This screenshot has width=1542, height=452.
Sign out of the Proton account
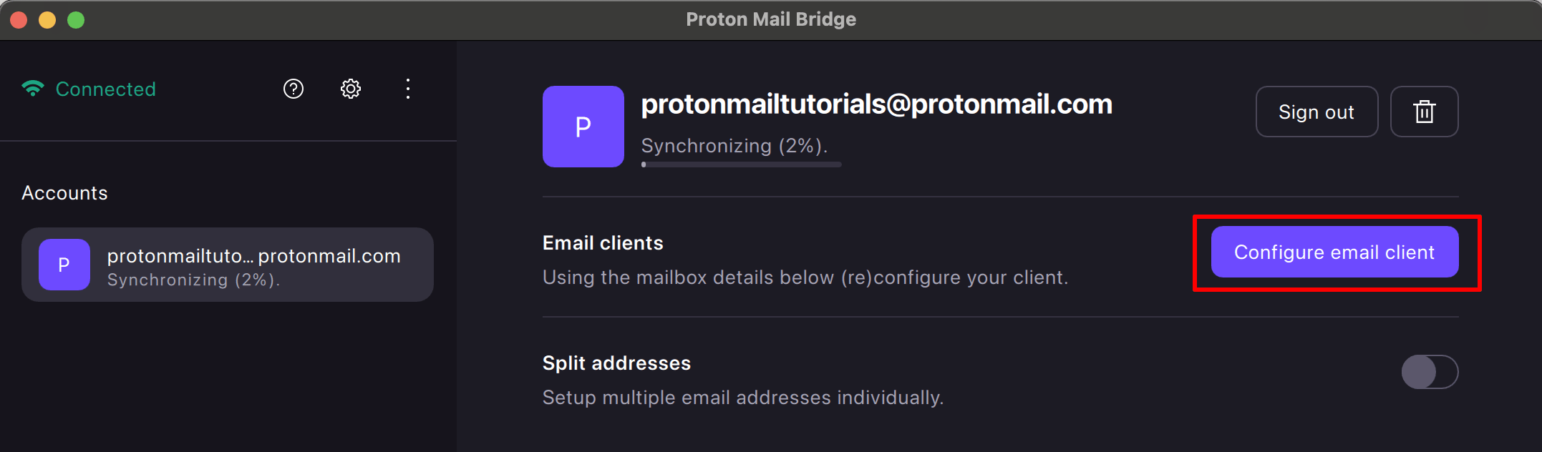(1316, 112)
